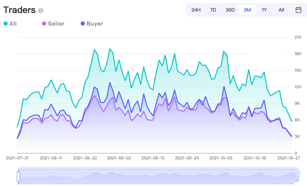
Task: Click the Traders info icon
Action: (41, 10)
